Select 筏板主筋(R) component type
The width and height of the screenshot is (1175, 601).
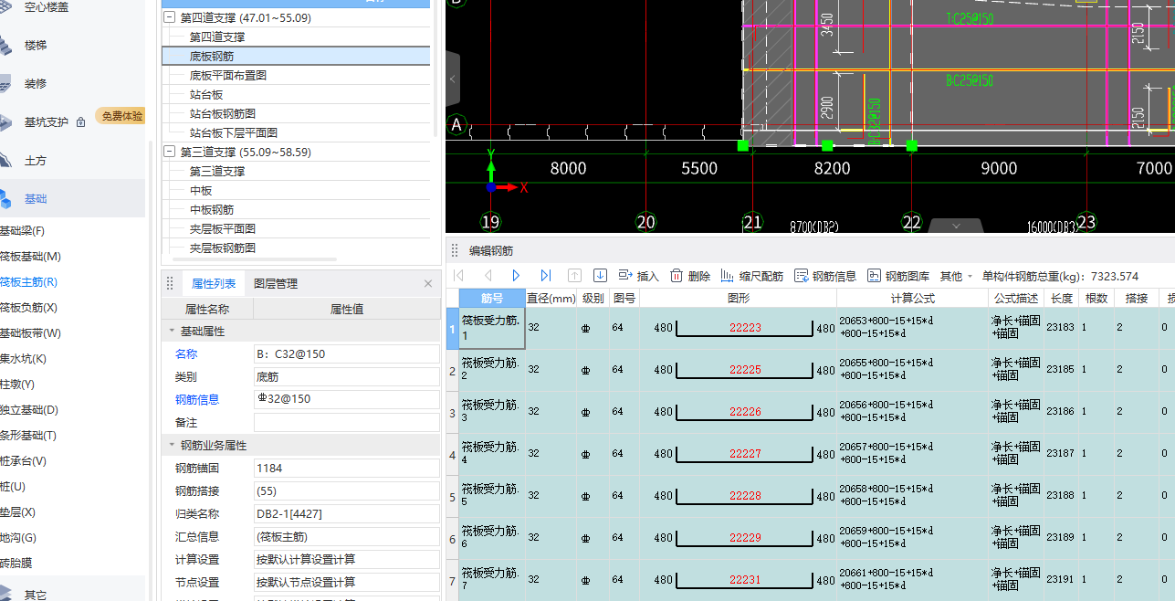28,282
